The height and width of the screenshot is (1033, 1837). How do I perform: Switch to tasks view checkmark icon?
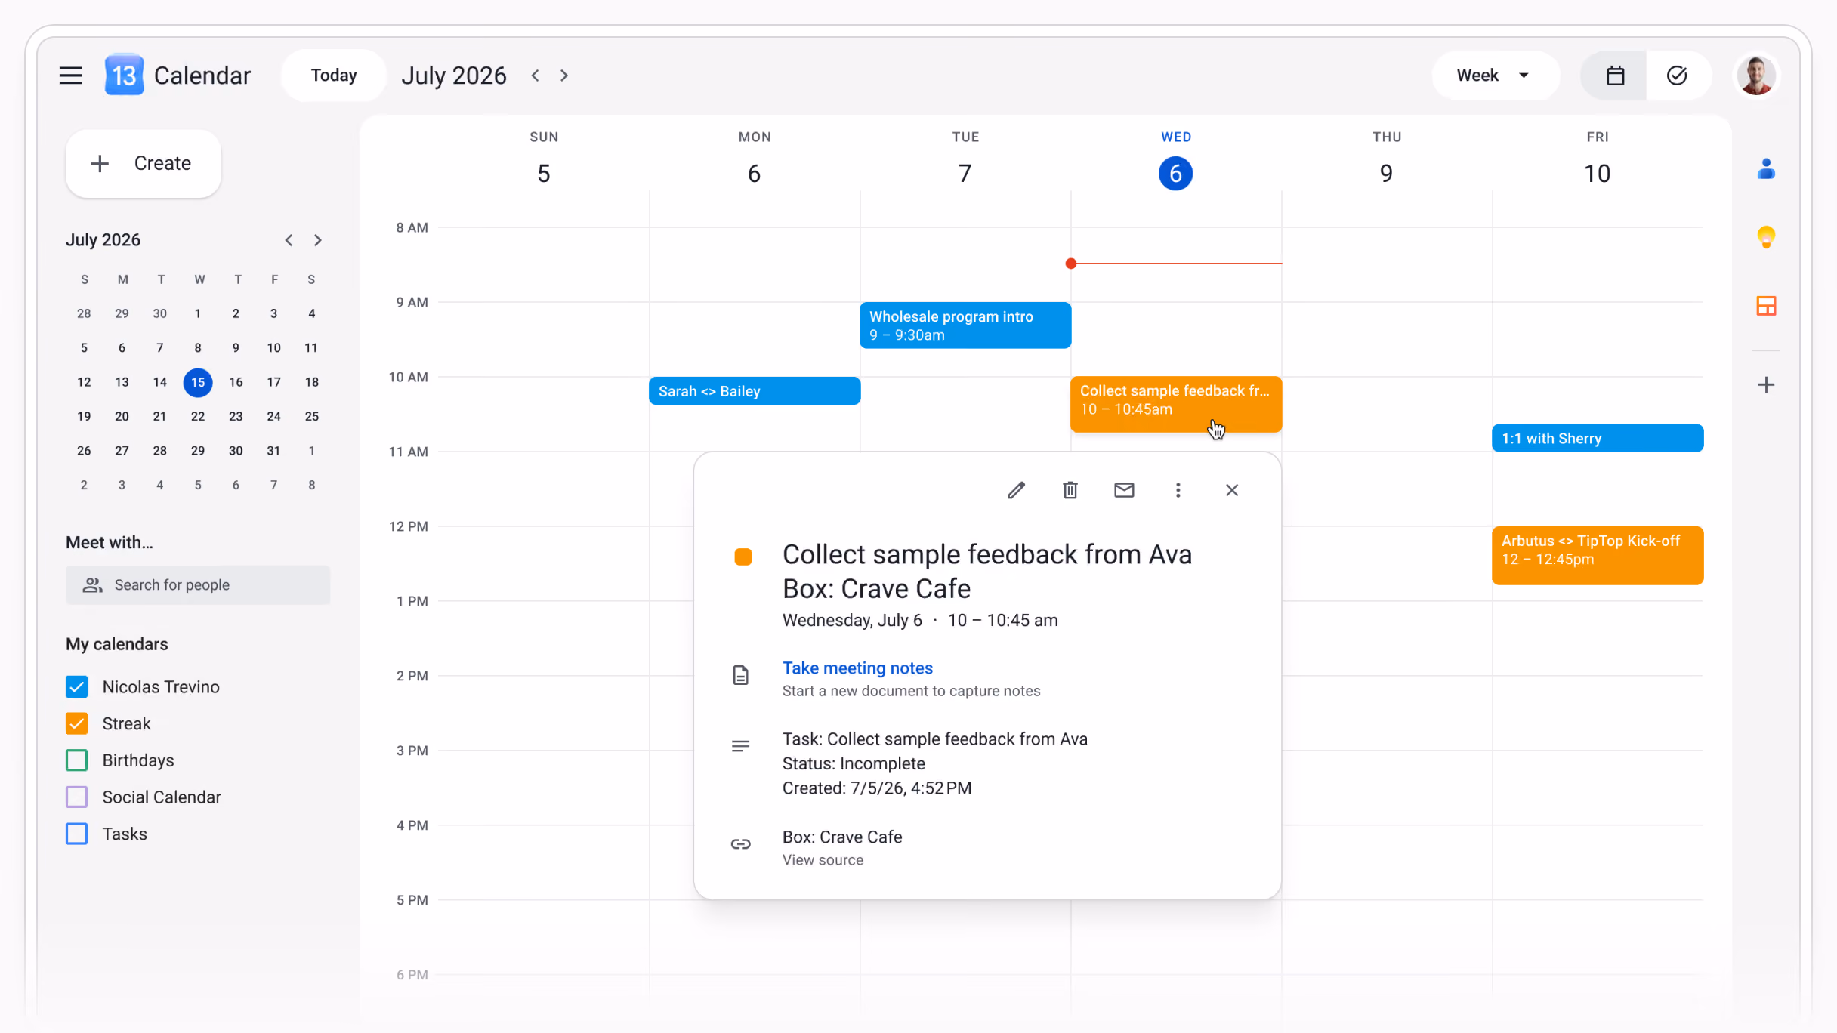coord(1677,76)
